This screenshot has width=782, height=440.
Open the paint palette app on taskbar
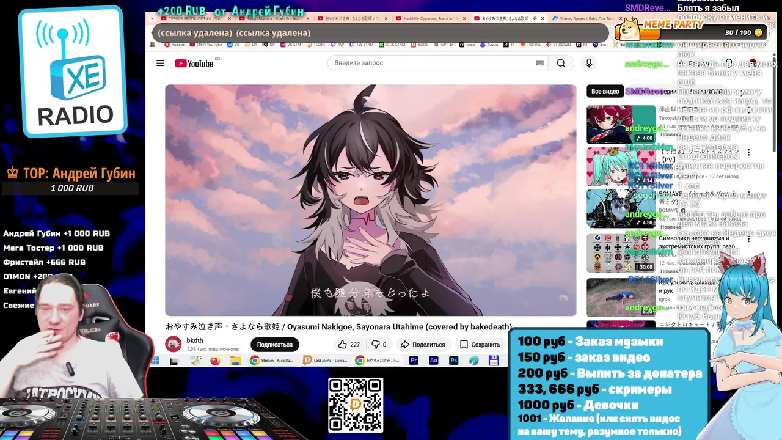coord(473,361)
